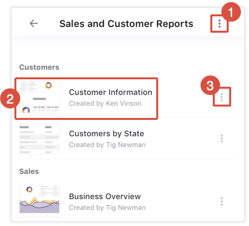Open the collection's three-dot menu in the header
The height and width of the screenshot is (226, 249).
pos(219,24)
